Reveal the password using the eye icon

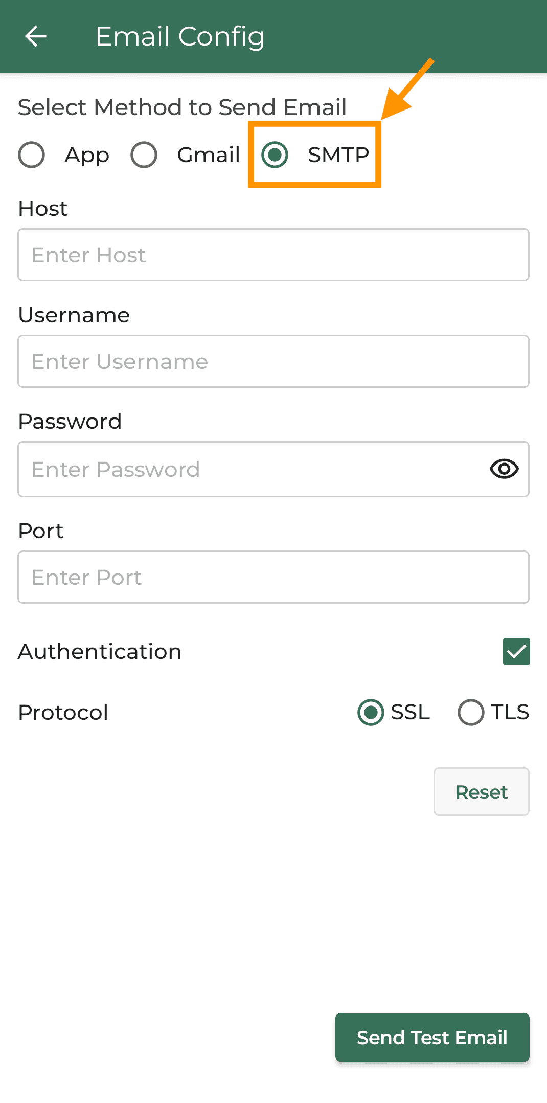tap(504, 469)
